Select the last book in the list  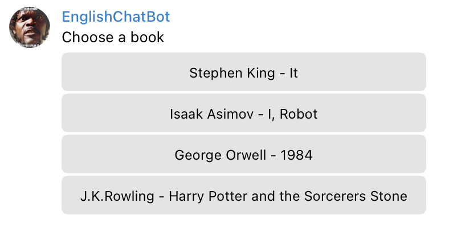(244, 195)
